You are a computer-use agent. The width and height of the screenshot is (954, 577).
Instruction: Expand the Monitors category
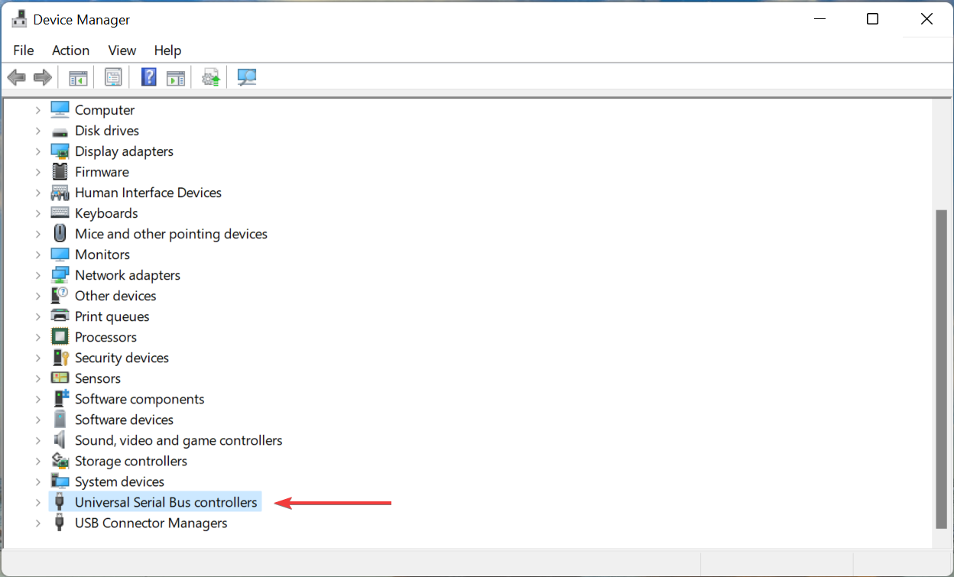tap(37, 254)
